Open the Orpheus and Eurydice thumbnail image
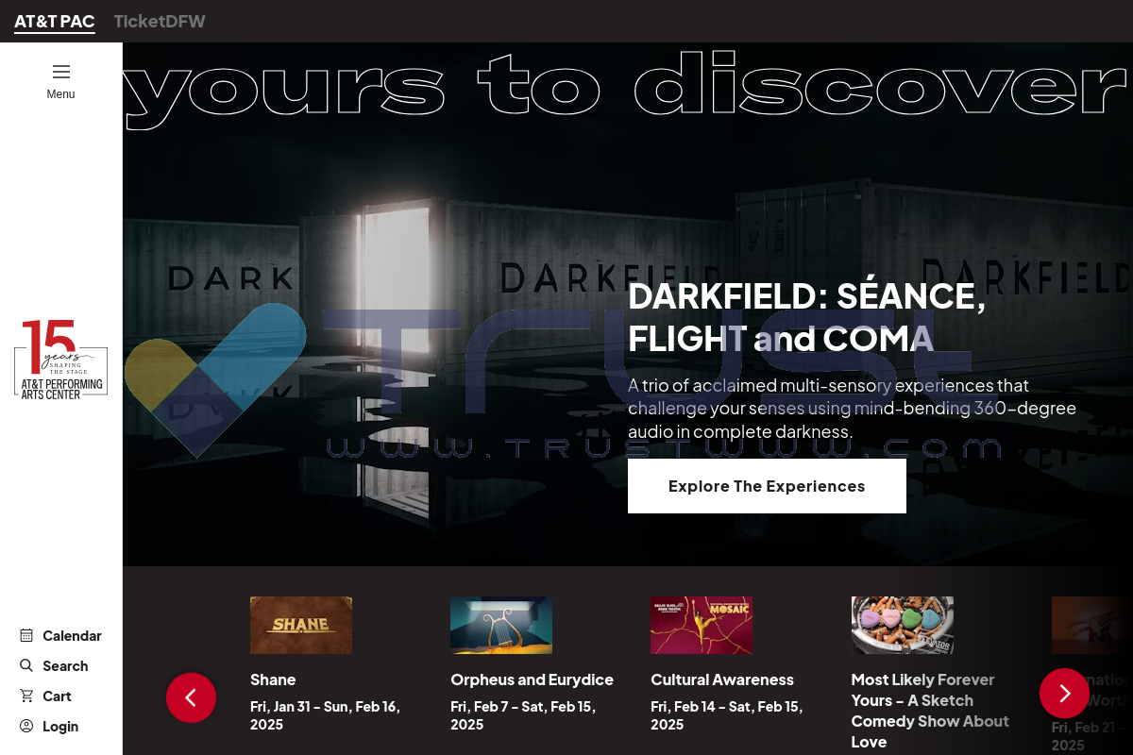This screenshot has height=755, width=1133. pyautogui.click(x=501, y=625)
